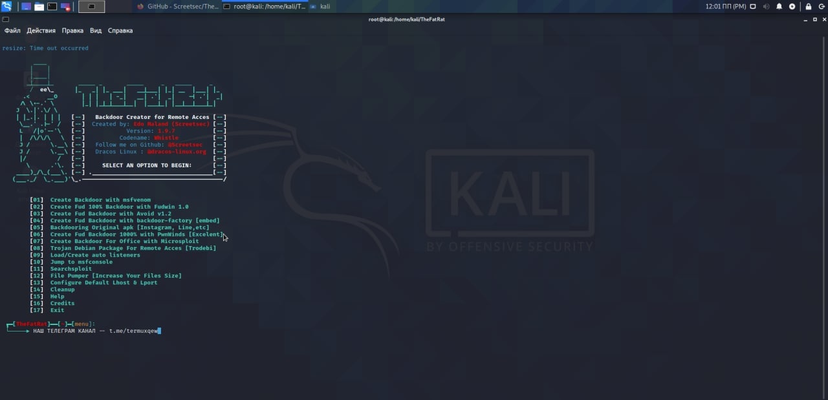828x400 pixels.
Task: Launch the terminal emulator from the panel
Action: click(x=52, y=6)
